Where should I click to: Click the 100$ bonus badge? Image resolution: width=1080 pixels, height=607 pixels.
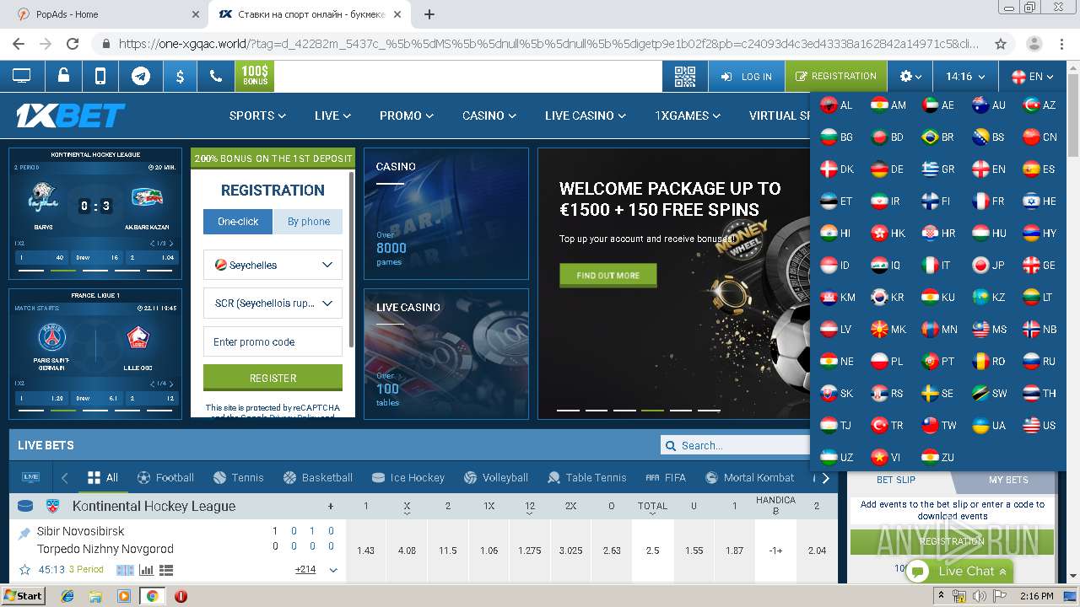click(x=255, y=76)
